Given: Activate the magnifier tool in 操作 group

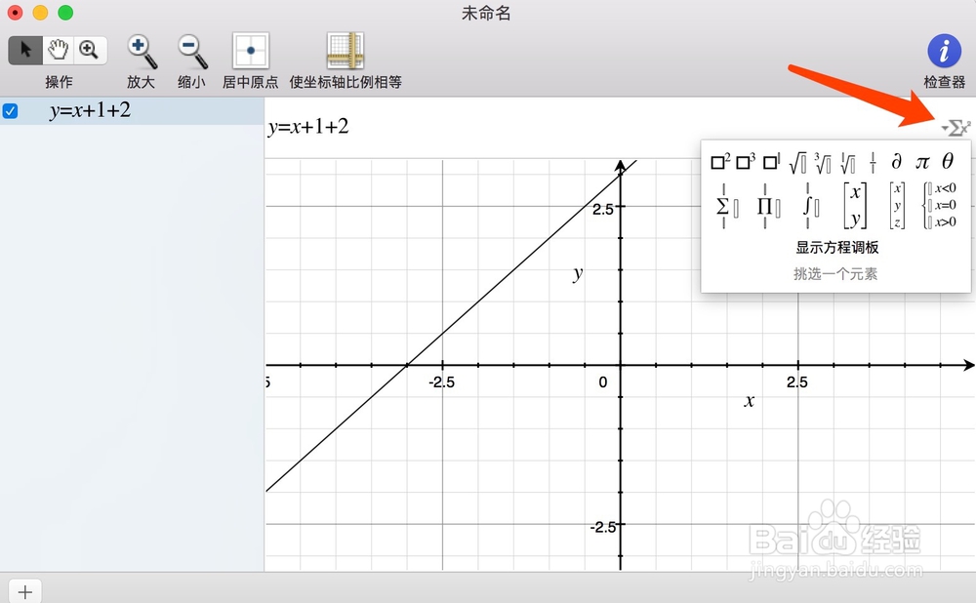Looking at the screenshot, I should click(x=89, y=50).
